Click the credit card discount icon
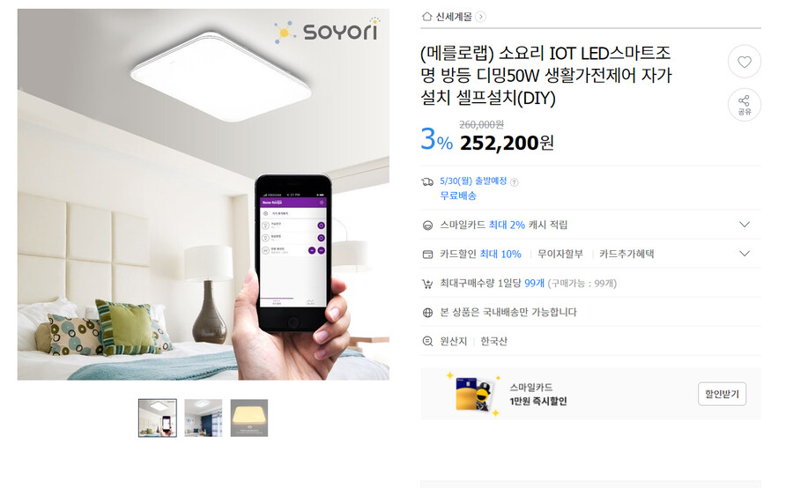This screenshot has width=793, height=488. click(x=427, y=255)
